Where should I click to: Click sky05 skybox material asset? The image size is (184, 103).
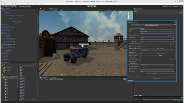[x=23, y=83]
